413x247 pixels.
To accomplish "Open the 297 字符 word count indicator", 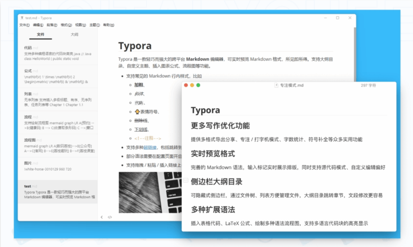I will [368, 85].
